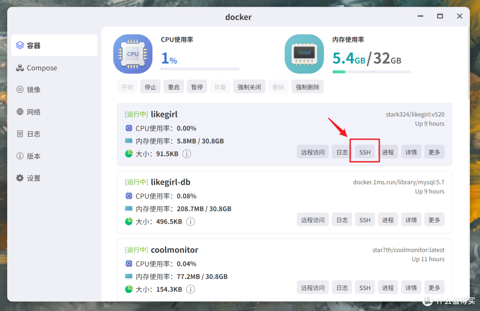Click the 镜像 image disc icon
Viewport: 480px width, 311px height.
pyautogui.click(x=20, y=89)
